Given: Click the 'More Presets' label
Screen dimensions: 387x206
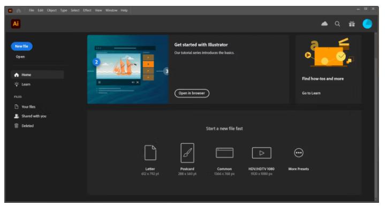Looking at the screenshot, I should 298,169.
